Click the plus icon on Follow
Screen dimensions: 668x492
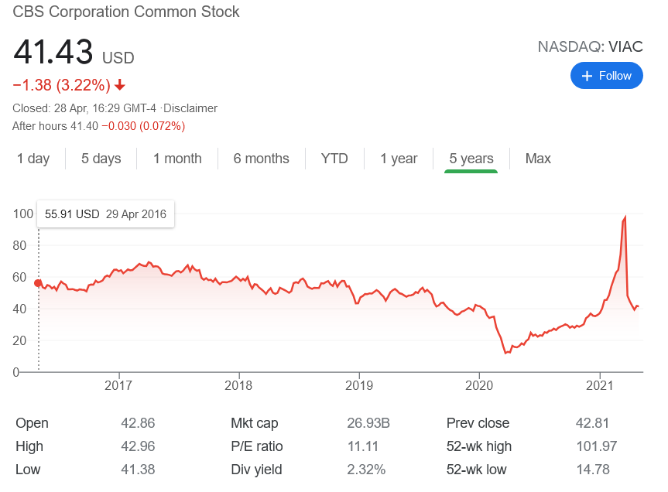pyautogui.click(x=587, y=76)
